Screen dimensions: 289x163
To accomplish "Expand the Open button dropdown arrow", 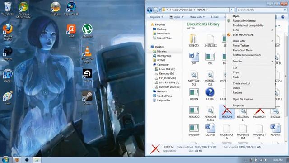I will click(182, 17).
